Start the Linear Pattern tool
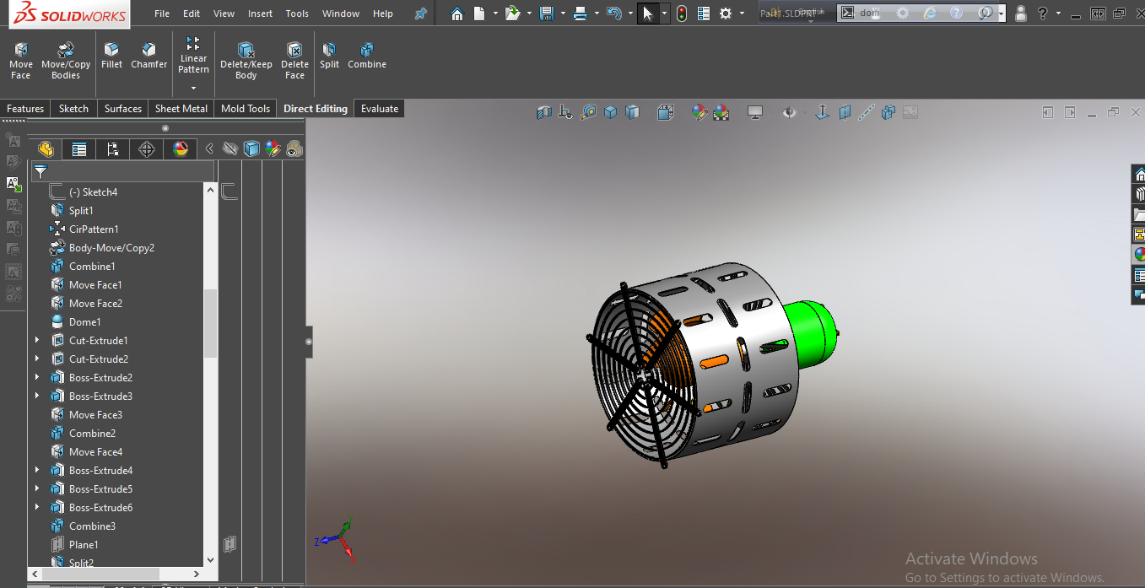 [x=193, y=56]
